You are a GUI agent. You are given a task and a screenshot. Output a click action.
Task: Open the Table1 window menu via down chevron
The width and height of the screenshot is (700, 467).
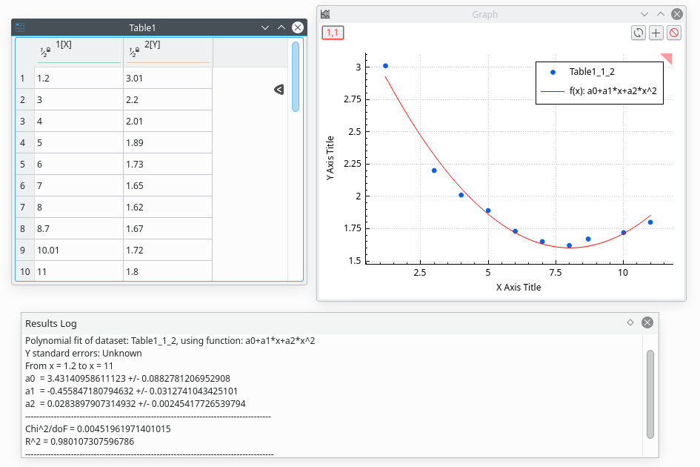tap(264, 27)
